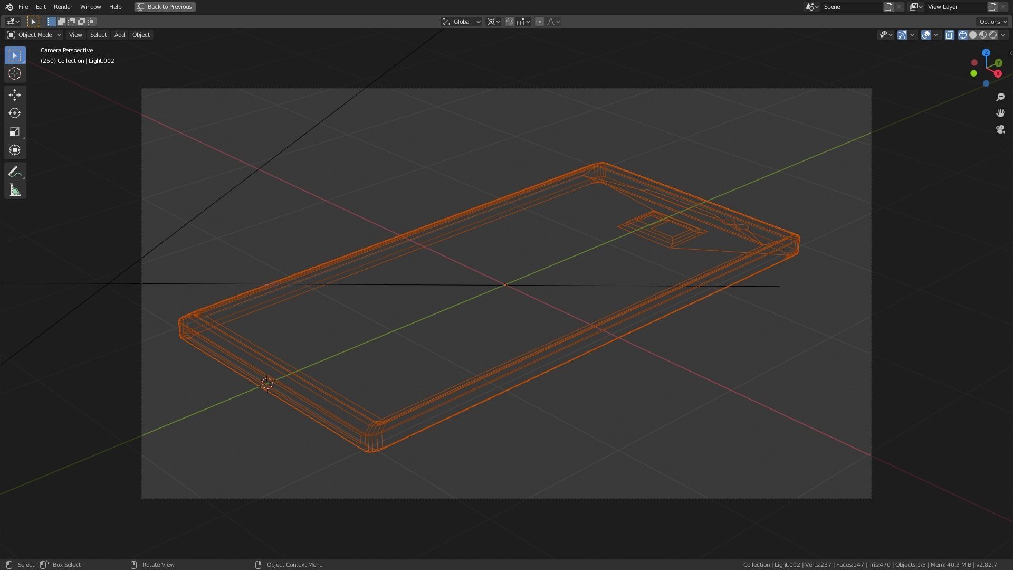
Task: Toggle X-ray display mode
Action: pos(949,35)
